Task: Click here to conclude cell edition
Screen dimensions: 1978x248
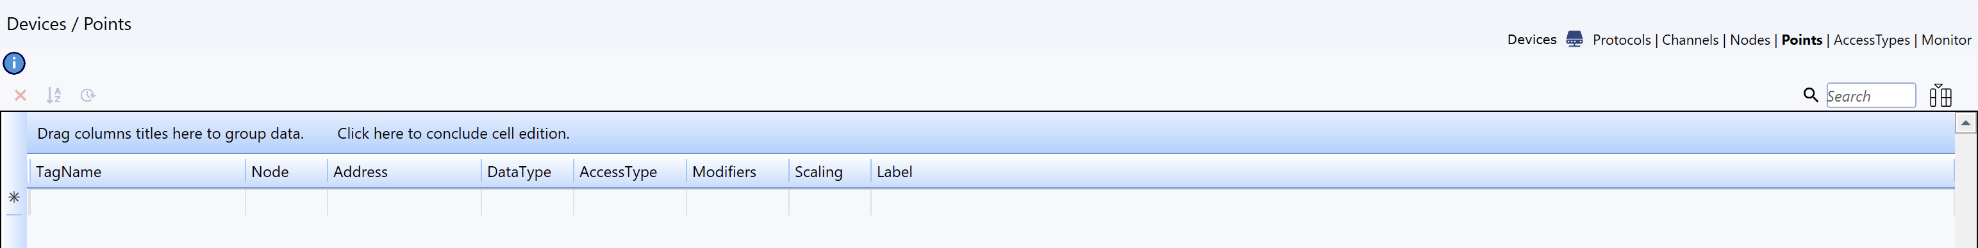Action: pos(453,134)
